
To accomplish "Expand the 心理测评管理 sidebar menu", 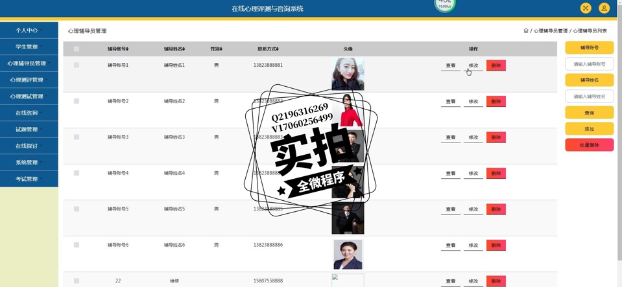I will [29, 80].
